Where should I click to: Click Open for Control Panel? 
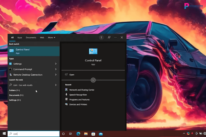point(72,75)
